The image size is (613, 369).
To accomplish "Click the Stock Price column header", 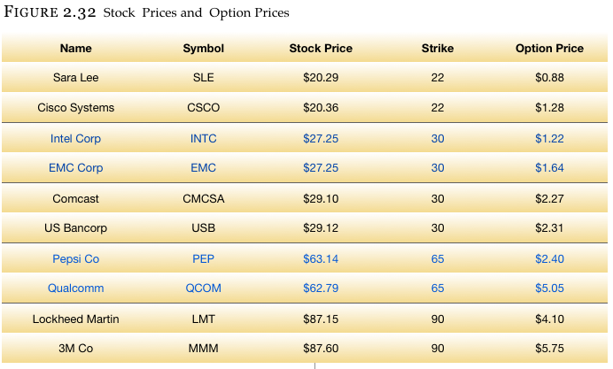I will pyautogui.click(x=321, y=49).
